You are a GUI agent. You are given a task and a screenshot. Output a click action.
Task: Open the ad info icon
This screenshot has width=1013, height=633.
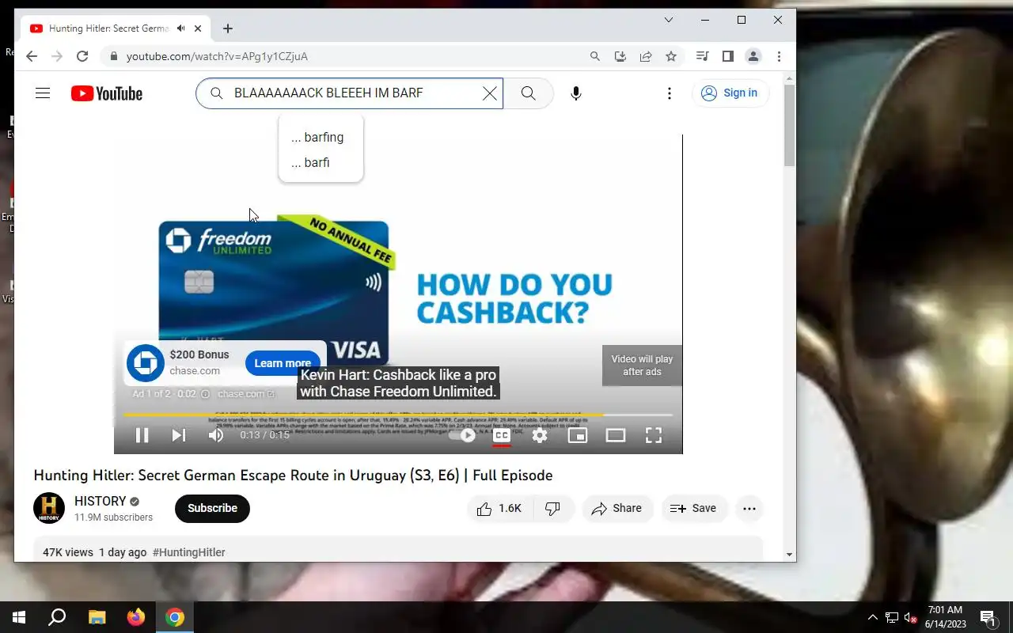(x=205, y=394)
